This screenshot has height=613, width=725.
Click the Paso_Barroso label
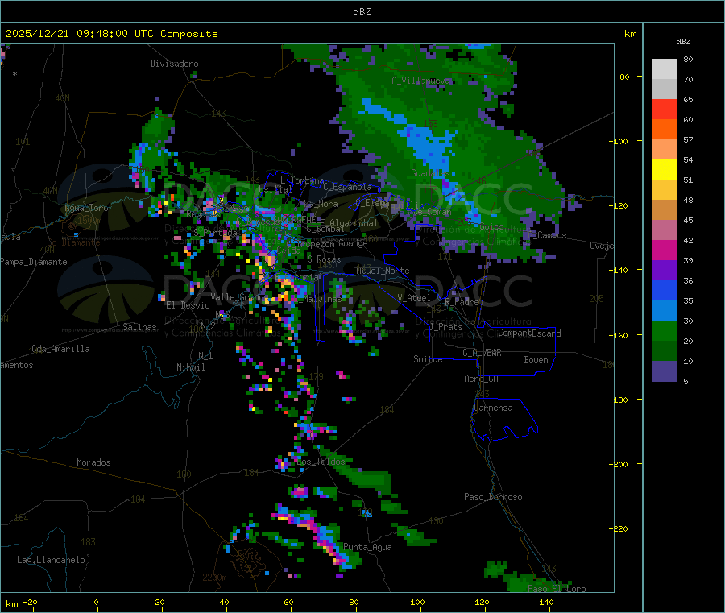493,498
